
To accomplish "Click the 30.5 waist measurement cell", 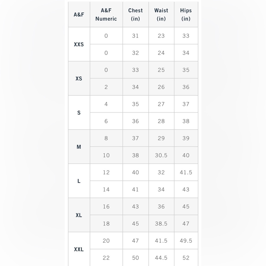I will [x=161, y=155].
